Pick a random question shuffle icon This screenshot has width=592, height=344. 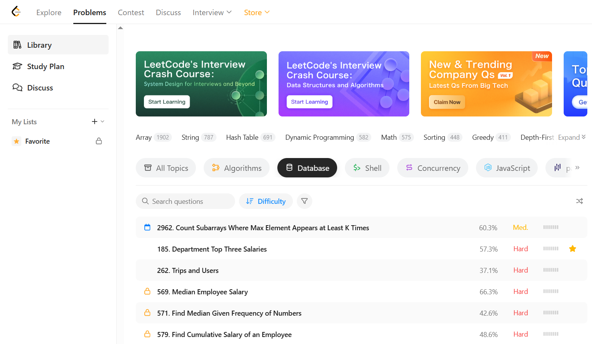click(x=579, y=201)
